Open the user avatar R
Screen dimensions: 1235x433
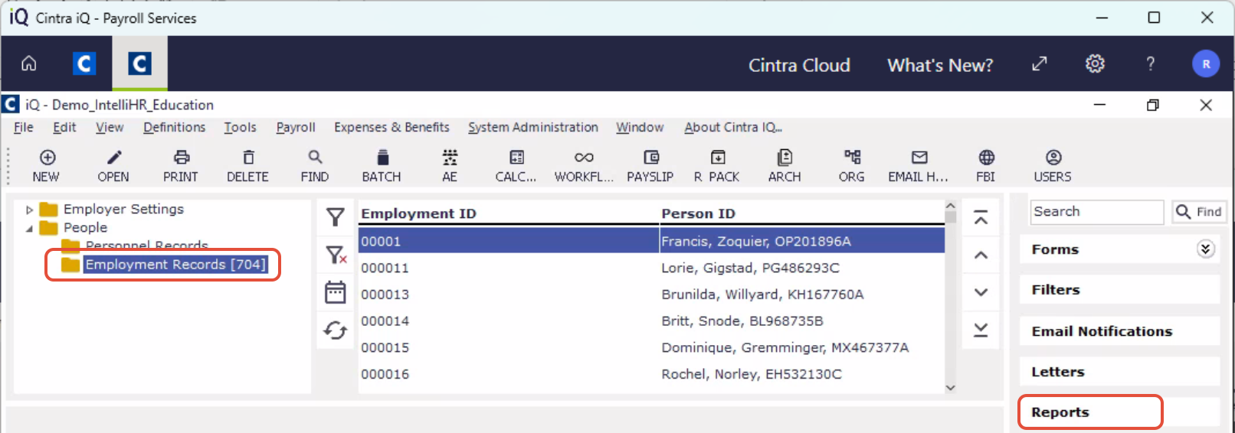pyautogui.click(x=1206, y=63)
